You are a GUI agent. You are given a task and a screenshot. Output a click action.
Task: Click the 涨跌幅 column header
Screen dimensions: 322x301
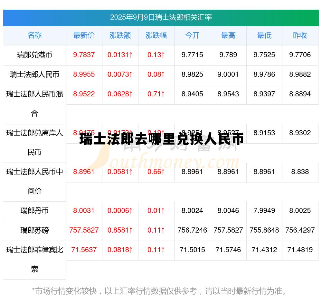[x=156, y=36]
